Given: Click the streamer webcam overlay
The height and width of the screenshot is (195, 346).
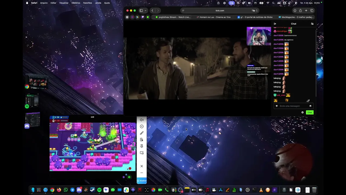Looking at the screenshot, I should point(259,36).
